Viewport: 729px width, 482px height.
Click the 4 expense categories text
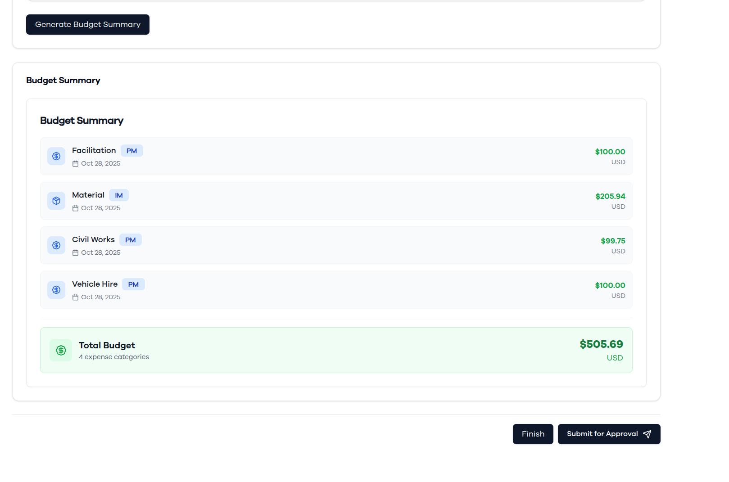(114, 357)
